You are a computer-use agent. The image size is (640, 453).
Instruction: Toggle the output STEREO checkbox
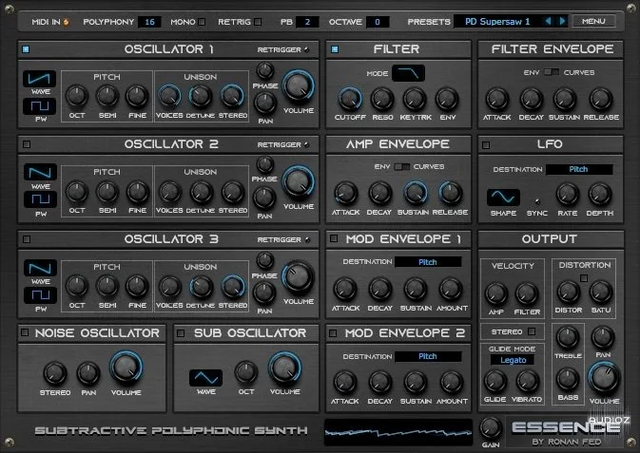click(x=532, y=331)
